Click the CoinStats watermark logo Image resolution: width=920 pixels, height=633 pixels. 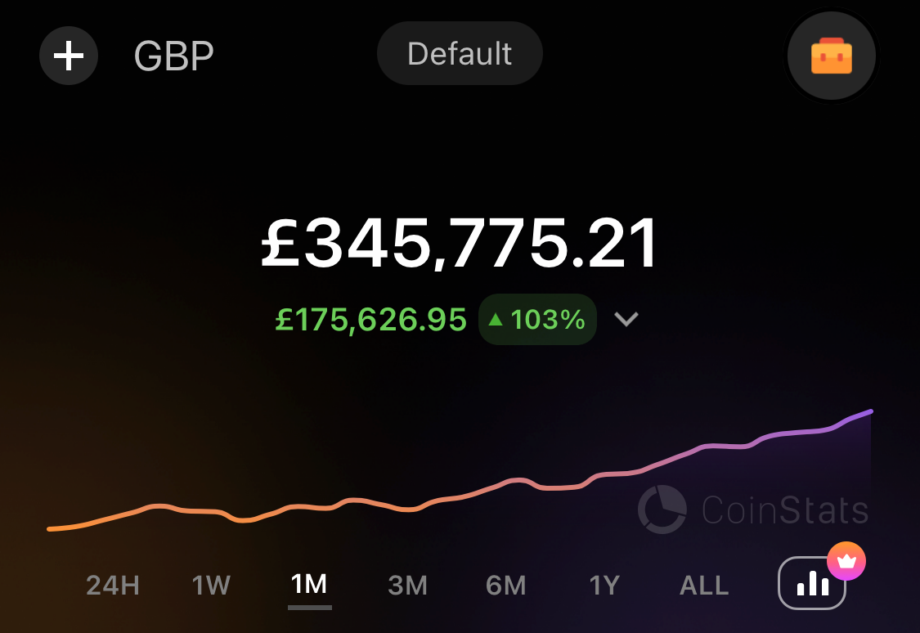(x=753, y=510)
